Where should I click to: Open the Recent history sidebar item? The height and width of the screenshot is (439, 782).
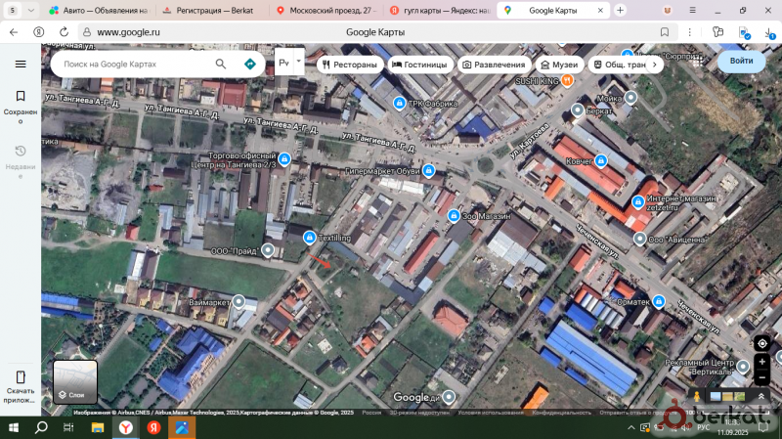pyautogui.click(x=21, y=157)
